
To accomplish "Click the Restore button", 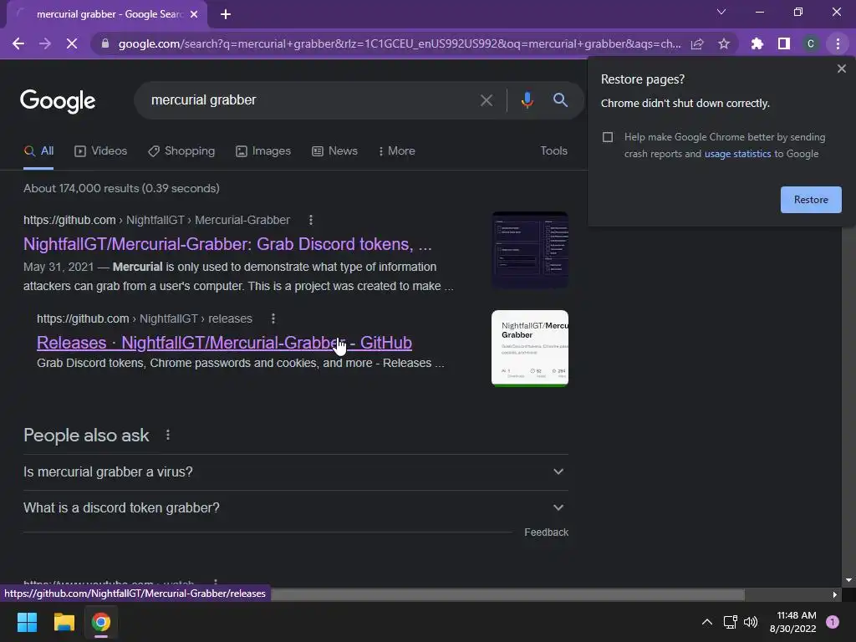I will point(811,200).
